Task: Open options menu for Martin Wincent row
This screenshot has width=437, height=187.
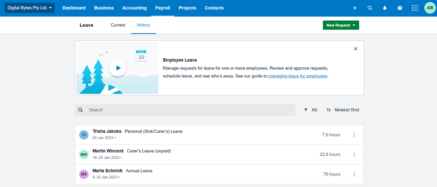Action: point(354,154)
